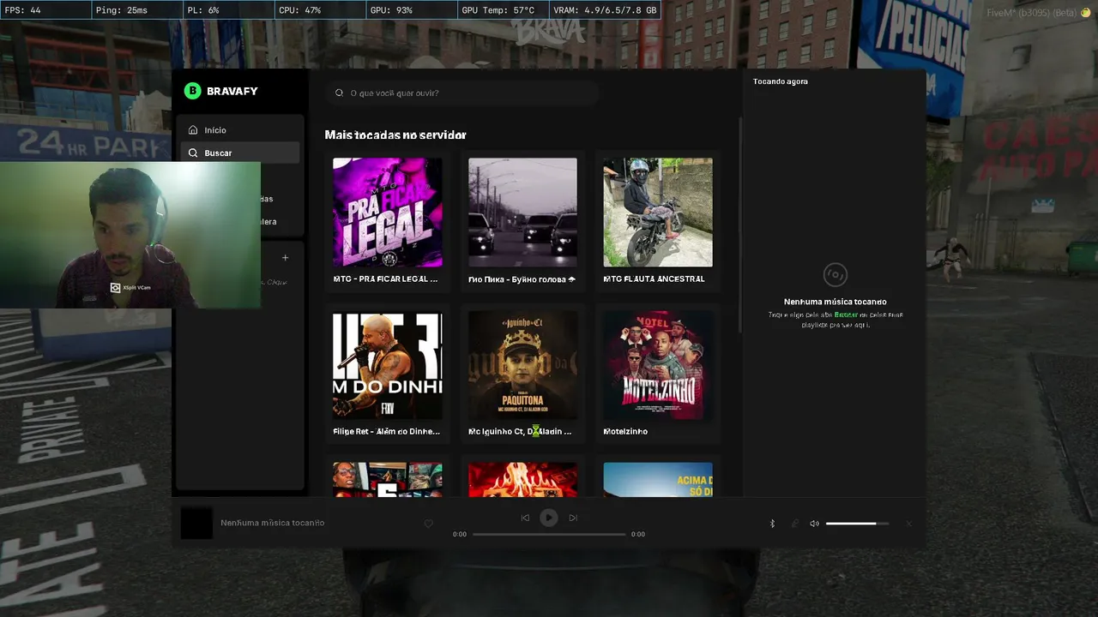Mute audio with the speaker icon
Screen dimensions: 1098x617
pos(814,524)
